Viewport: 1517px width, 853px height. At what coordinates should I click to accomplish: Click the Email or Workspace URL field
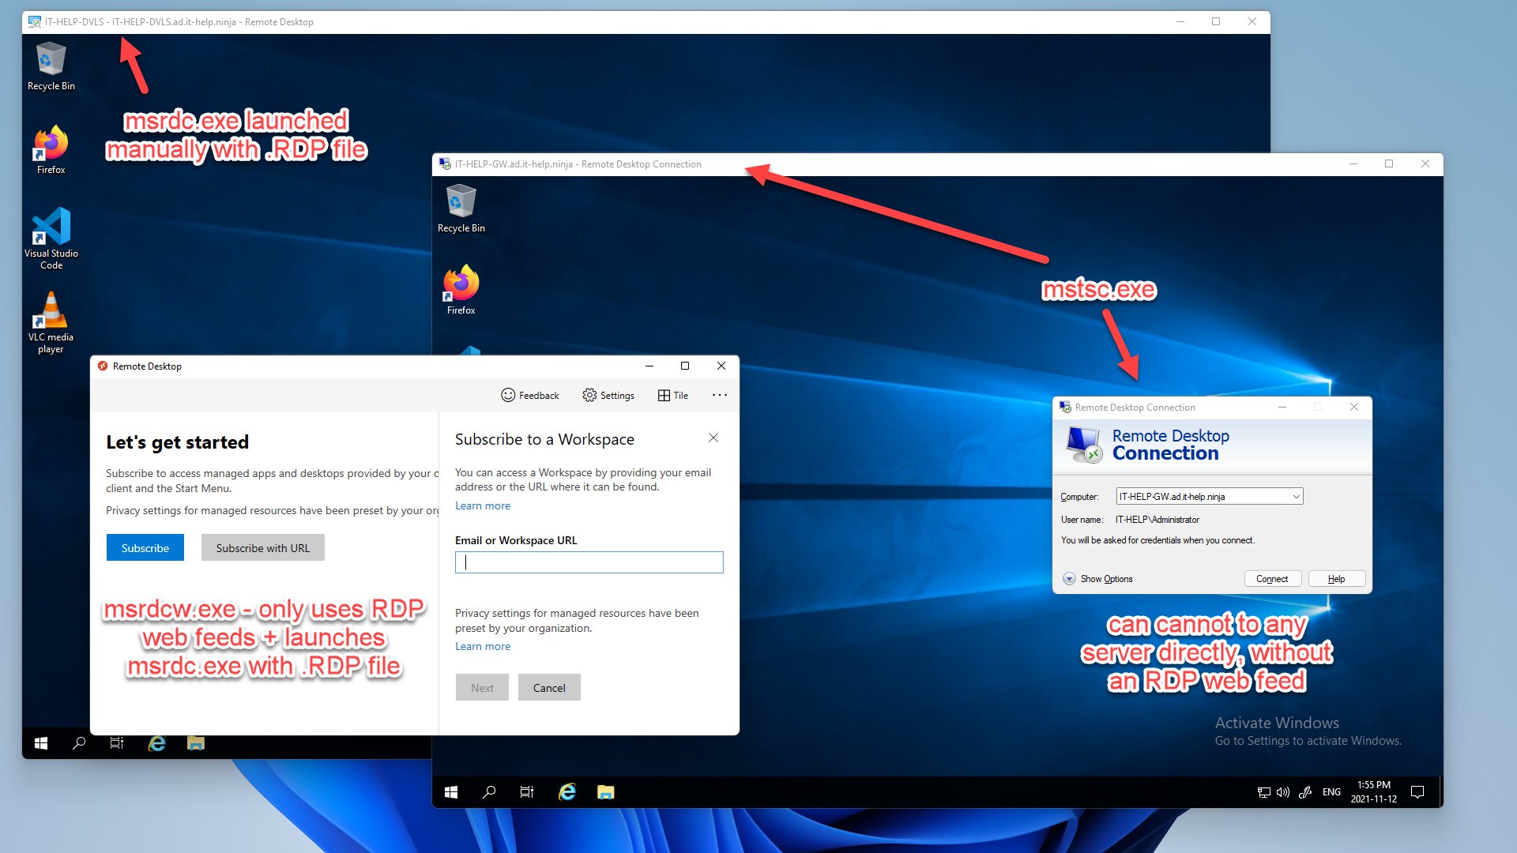[x=589, y=562]
